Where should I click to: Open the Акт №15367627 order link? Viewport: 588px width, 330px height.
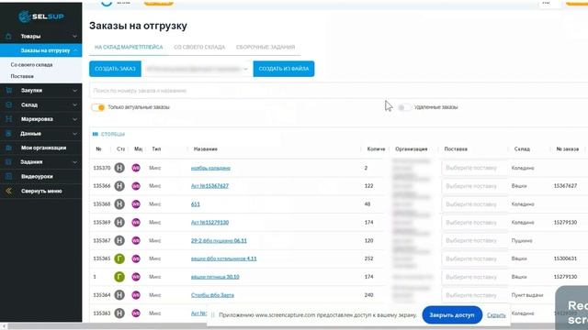point(209,186)
